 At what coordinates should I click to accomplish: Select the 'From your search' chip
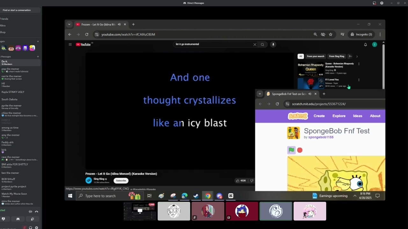tap(315, 56)
